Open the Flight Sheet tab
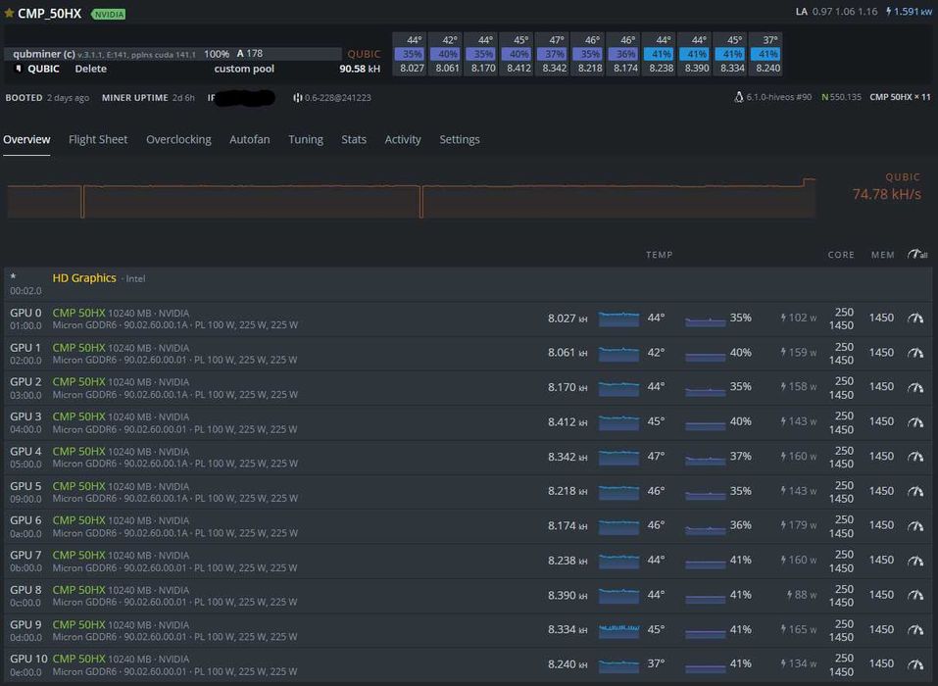 point(98,139)
